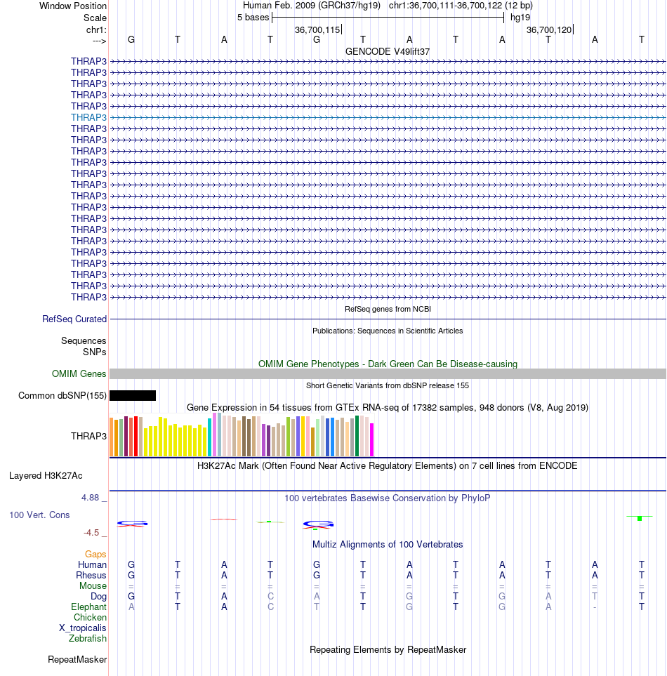The width and height of the screenshot is (667, 676).
Task: Open the GENCODE V49lift37 track title
Action: [387, 51]
